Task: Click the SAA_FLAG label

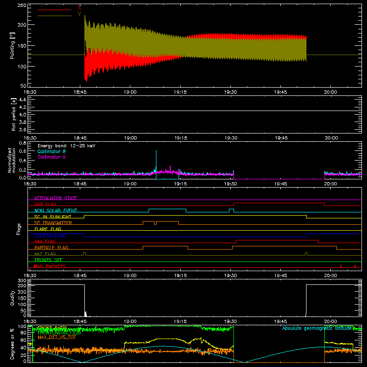Action: (45, 241)
